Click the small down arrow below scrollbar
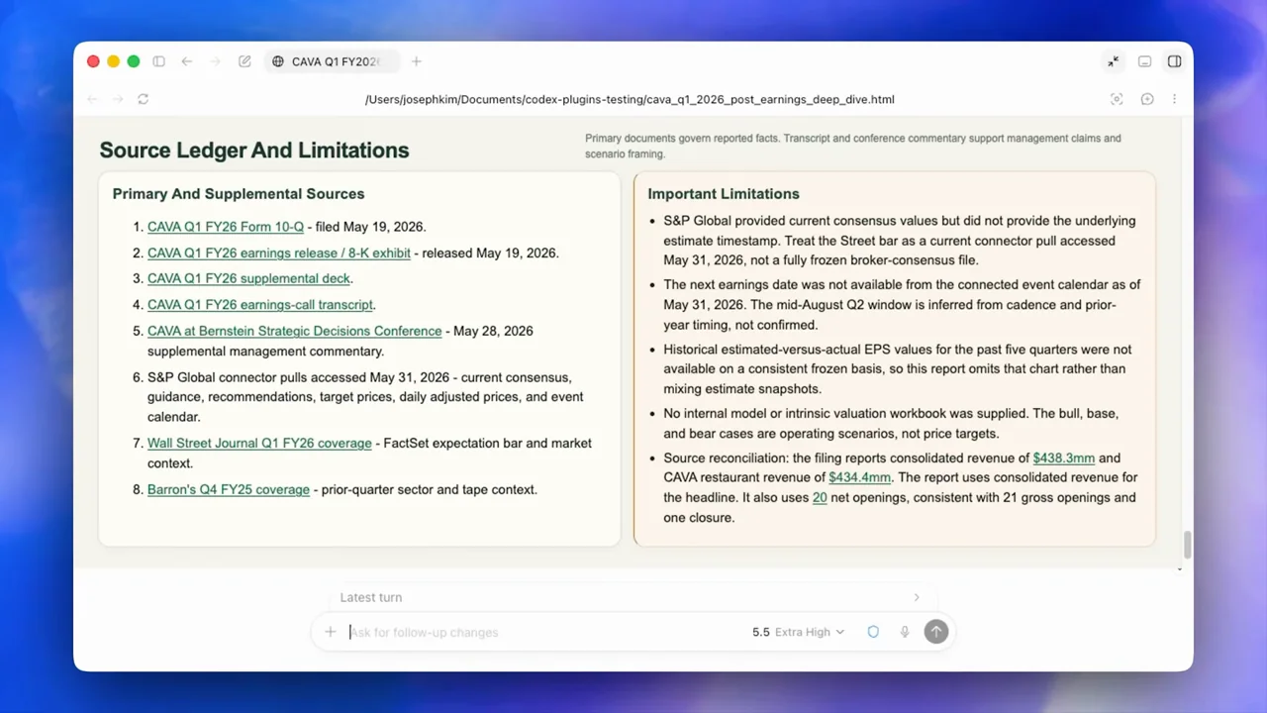 (1180, 570)
